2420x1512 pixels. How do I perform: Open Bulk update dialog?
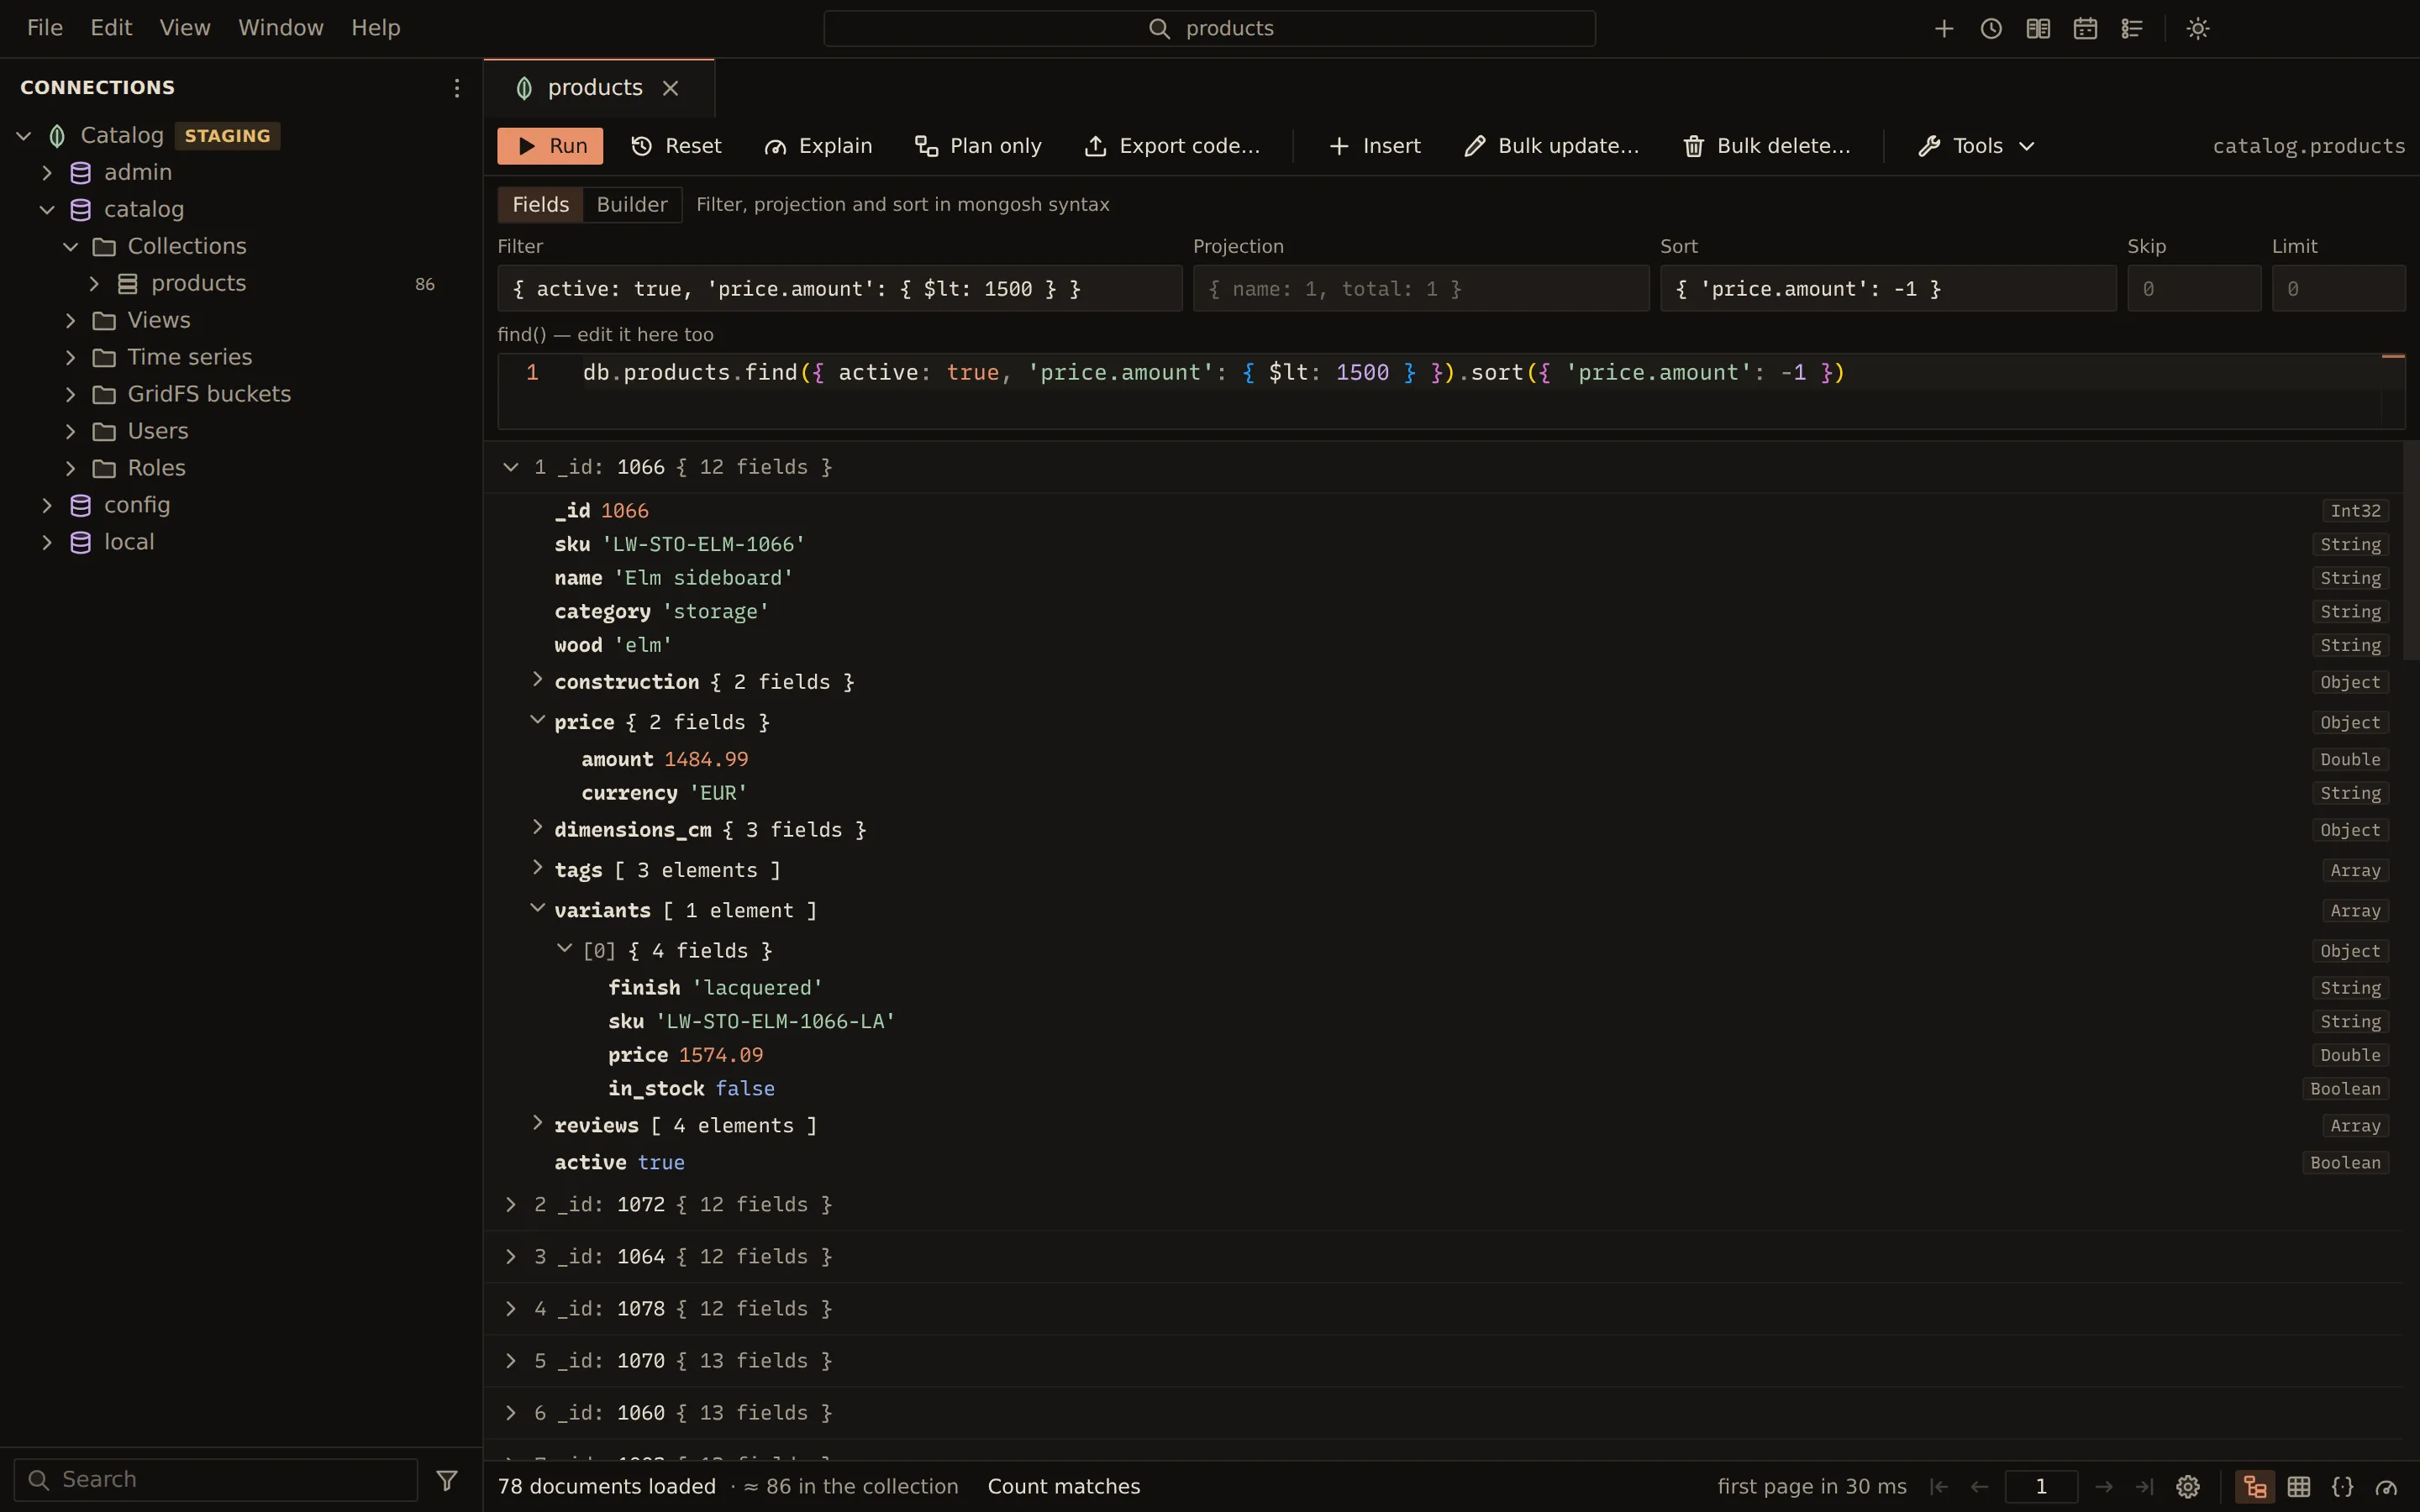(1551, 146)
